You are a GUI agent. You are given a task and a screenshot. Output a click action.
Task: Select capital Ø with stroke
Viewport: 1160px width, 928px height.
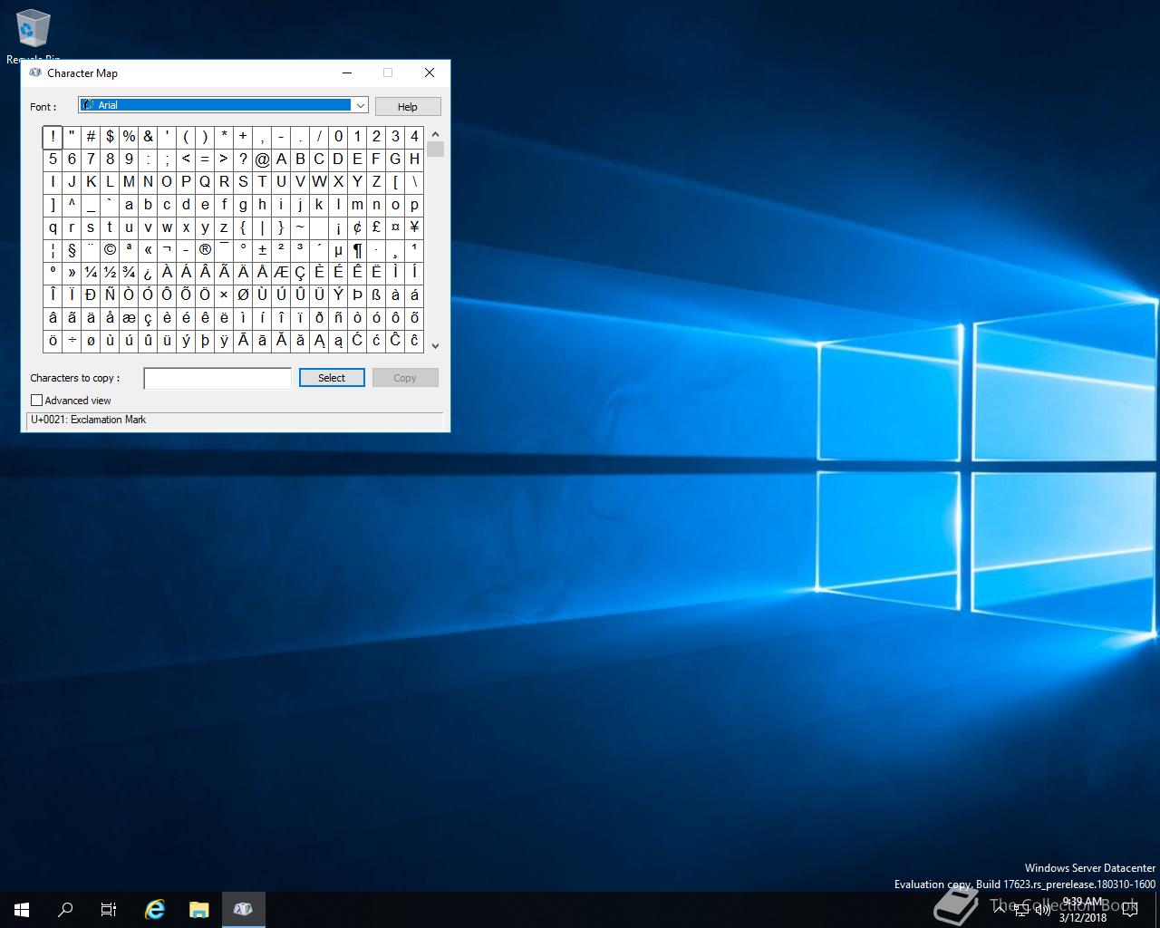[243, 295]
